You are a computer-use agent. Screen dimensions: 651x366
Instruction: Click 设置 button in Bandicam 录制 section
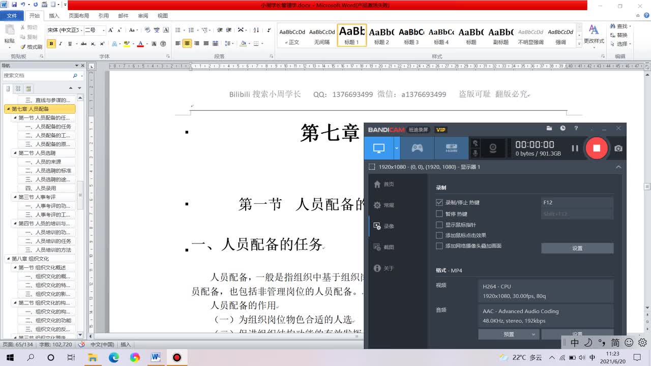577,248
